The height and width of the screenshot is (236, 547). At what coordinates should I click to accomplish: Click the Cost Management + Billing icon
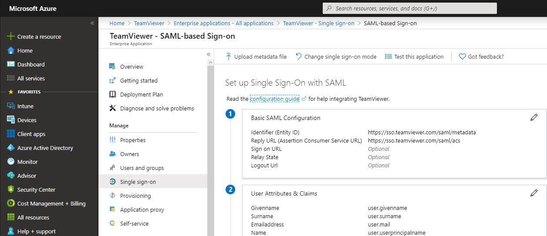[11, 203]
